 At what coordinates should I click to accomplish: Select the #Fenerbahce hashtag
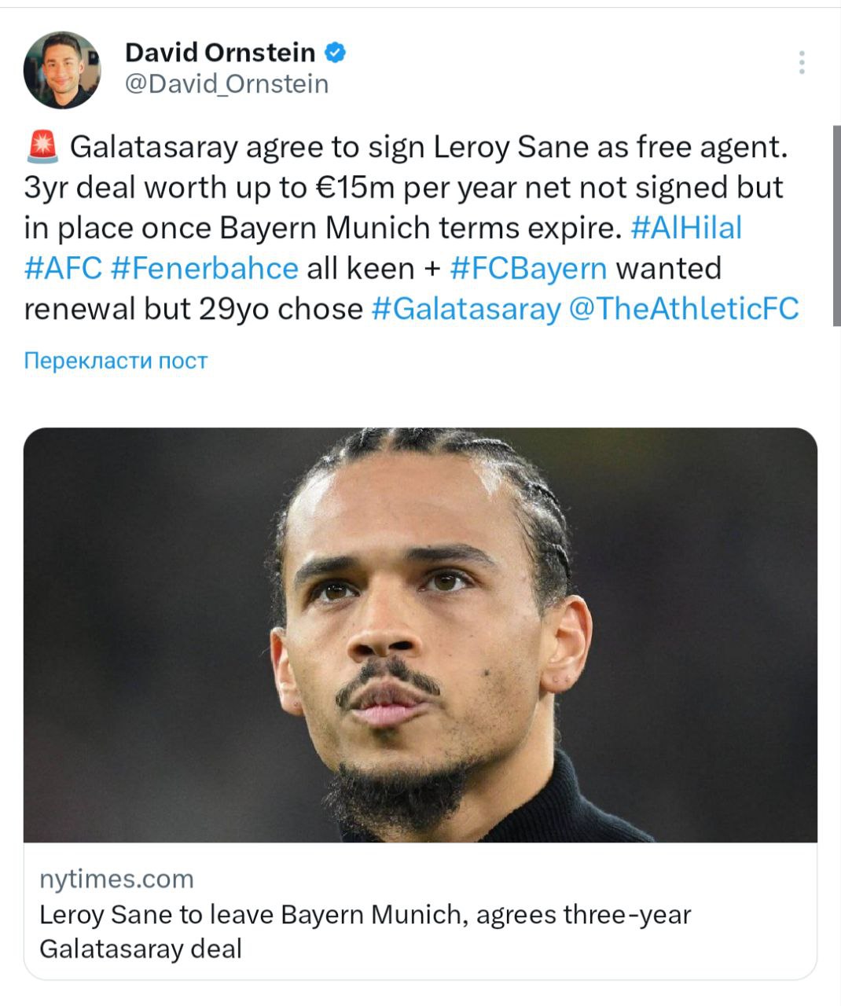204,268
